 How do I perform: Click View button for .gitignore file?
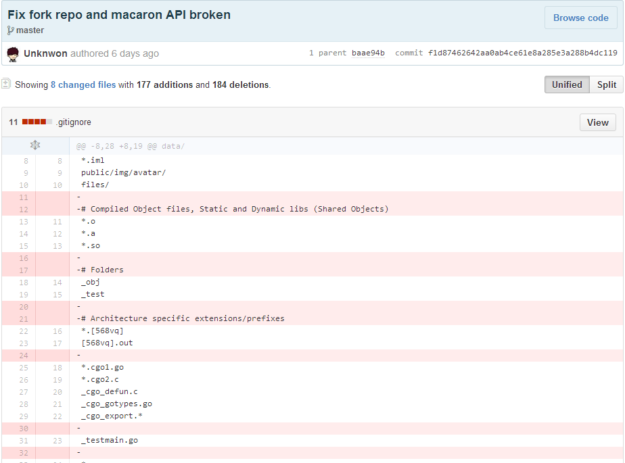597,122
